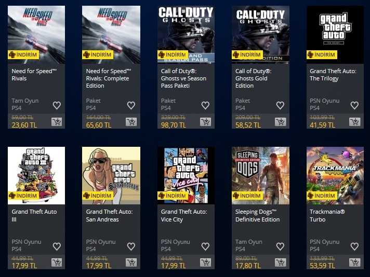Viewport: 370px width, 277px height.
Task: Add Grand Theft Auto: The Trilogy to cart
Action: tap(354, 122)
